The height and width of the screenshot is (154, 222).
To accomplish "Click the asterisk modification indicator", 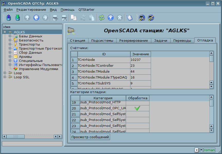I will coord(201,150).
